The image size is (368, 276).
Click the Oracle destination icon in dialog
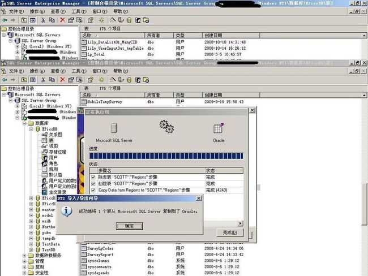point(219,128)
